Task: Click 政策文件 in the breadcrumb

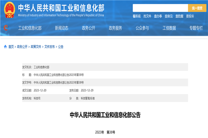Action: (x=36, y=47)
